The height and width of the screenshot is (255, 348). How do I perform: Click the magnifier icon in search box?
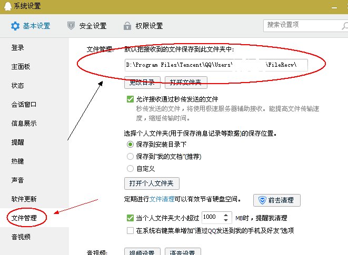(x=345, y=26)
